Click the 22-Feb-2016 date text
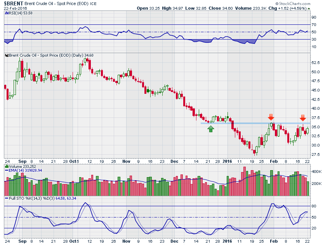The height and width of the screenshot is (245, 323). point(15,9)
